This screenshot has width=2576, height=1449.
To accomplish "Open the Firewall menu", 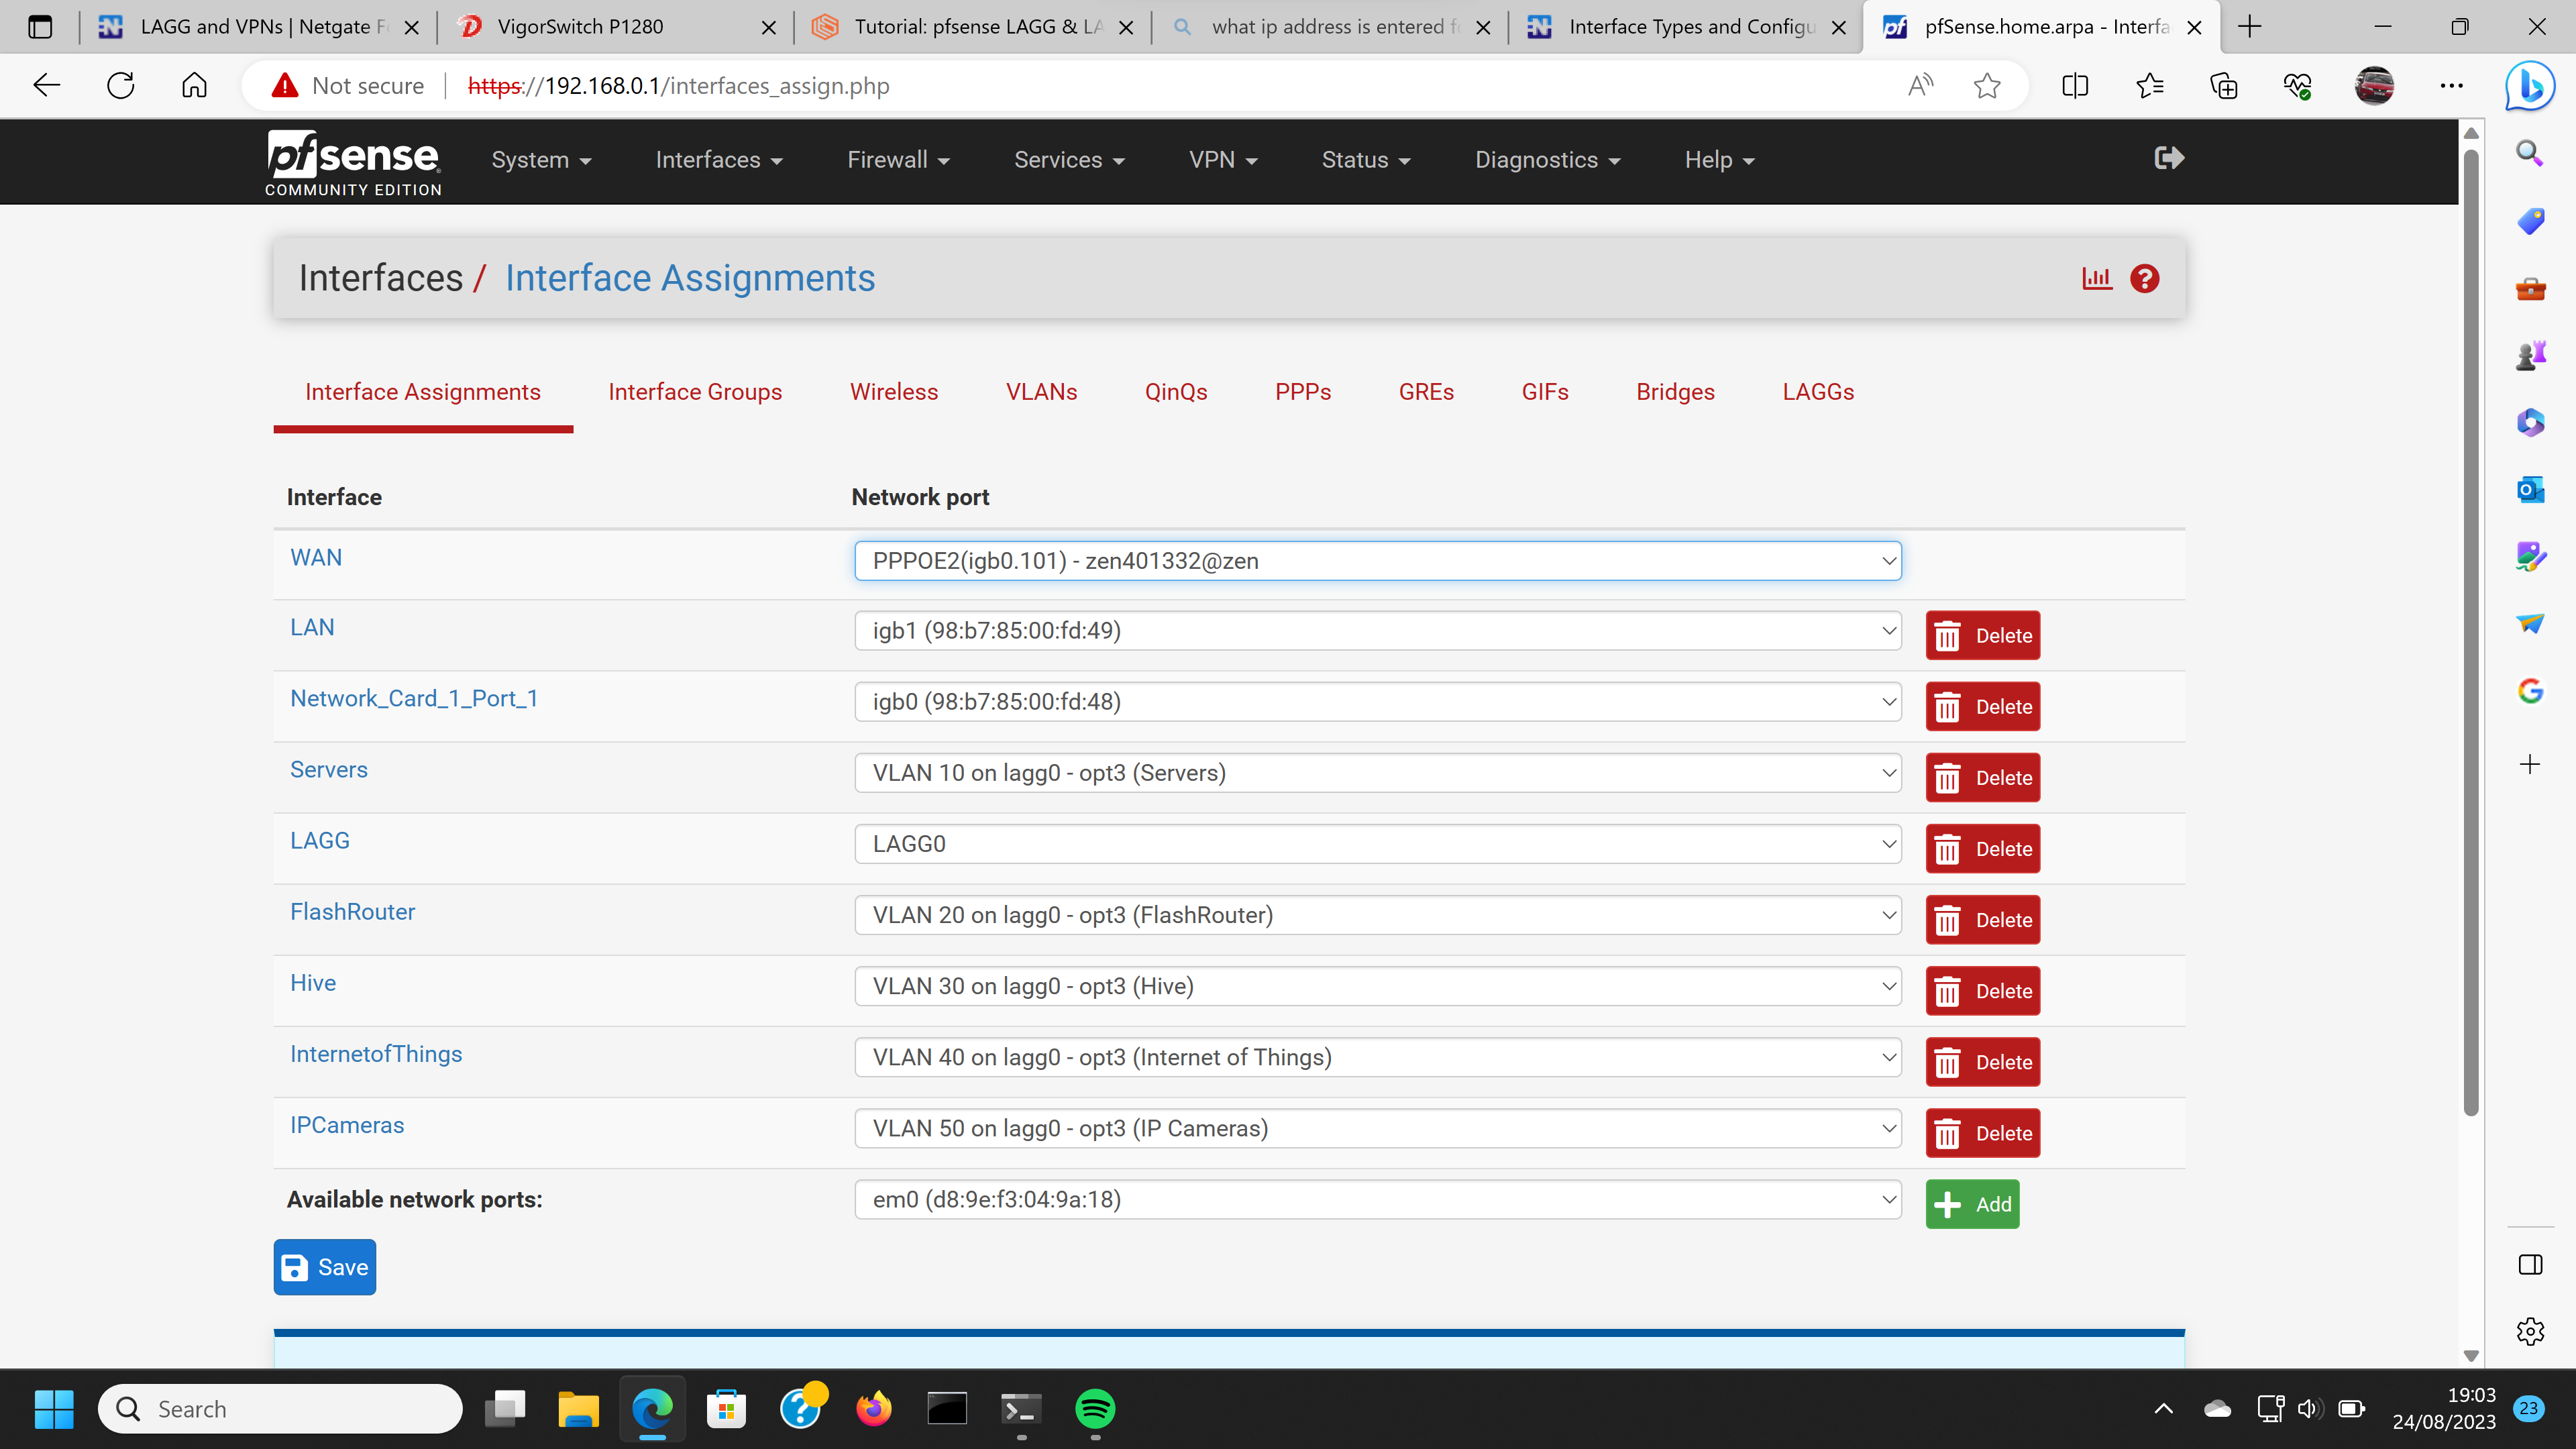I will tap(898, 160).
